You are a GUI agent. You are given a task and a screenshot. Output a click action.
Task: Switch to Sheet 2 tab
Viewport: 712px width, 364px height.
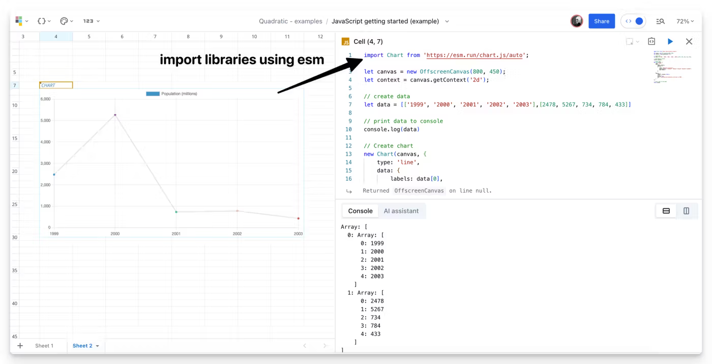coord(82,346)
